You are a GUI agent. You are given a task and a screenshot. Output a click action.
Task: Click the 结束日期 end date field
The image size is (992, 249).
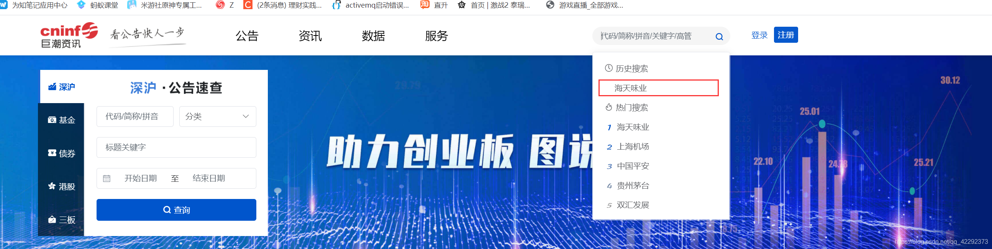click(x=209, y=178)
